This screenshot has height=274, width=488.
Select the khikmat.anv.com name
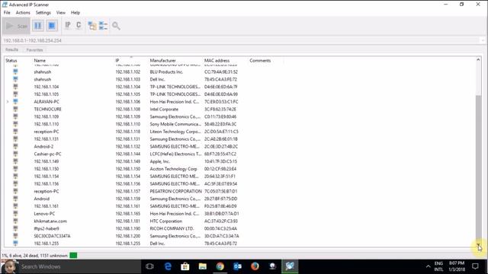pyautogui.click(x=50, y=221)
